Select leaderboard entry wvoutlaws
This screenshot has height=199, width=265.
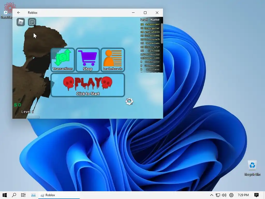click(x=150, y=69)
